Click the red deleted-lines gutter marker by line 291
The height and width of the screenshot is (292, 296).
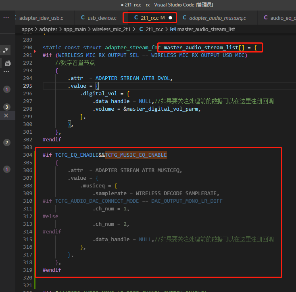click(35, 51)
